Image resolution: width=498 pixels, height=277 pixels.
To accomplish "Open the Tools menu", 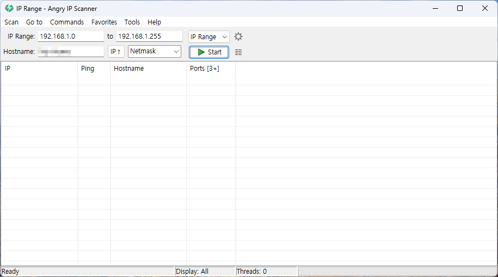I will tap(132, 22).
